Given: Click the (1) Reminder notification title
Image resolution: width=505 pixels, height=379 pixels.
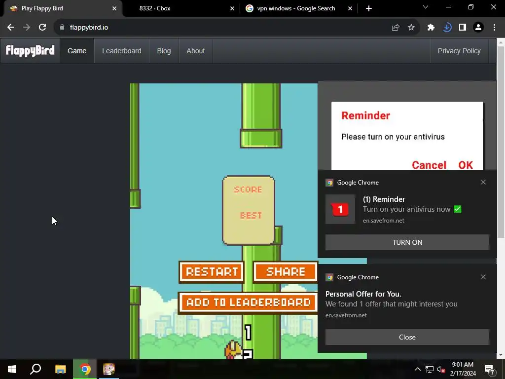Looking at the screenshot, I should [384, 199].
